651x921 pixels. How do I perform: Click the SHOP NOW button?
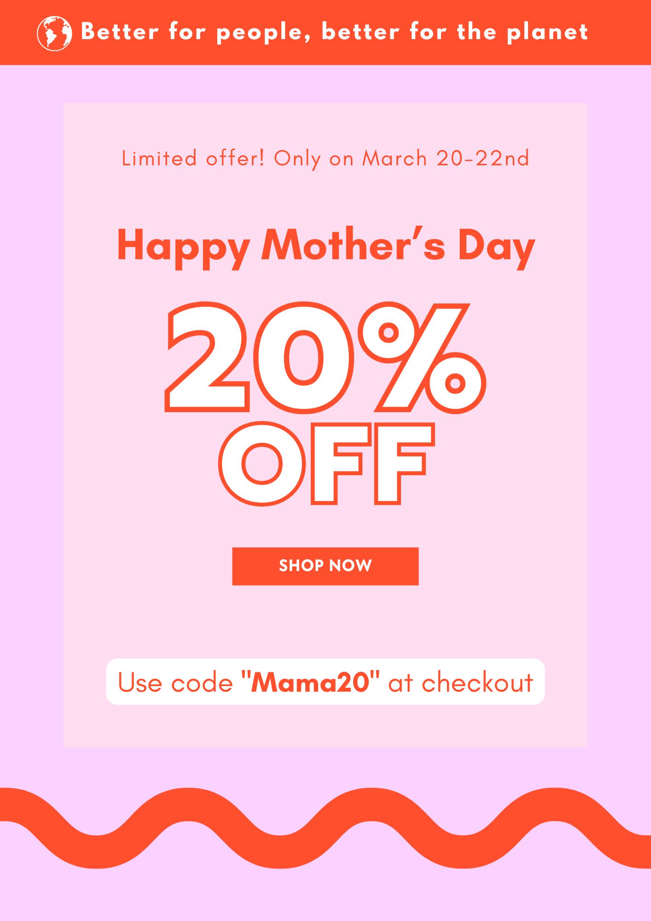point(325,566)
